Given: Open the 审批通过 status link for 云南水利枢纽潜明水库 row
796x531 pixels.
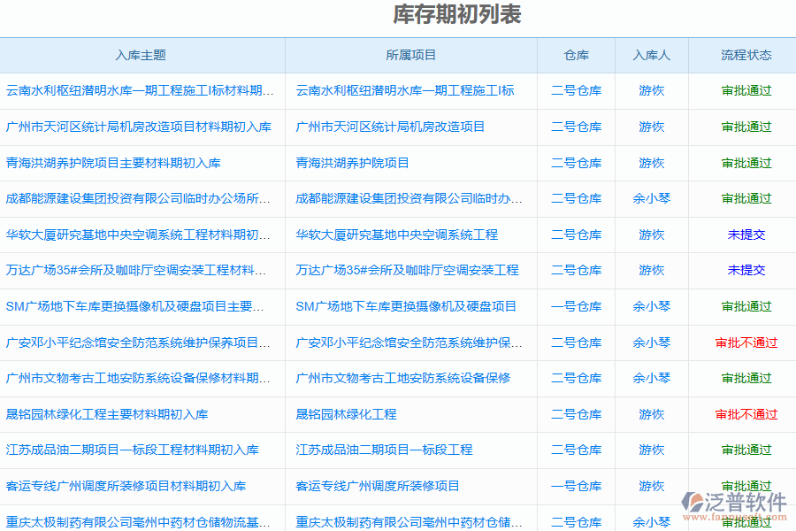Looking at the screenshot, I should coord(742,90).
